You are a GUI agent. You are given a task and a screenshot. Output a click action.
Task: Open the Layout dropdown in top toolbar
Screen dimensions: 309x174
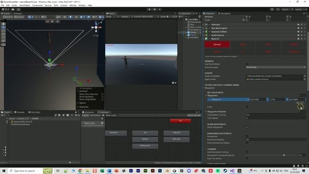coord(301,9)
